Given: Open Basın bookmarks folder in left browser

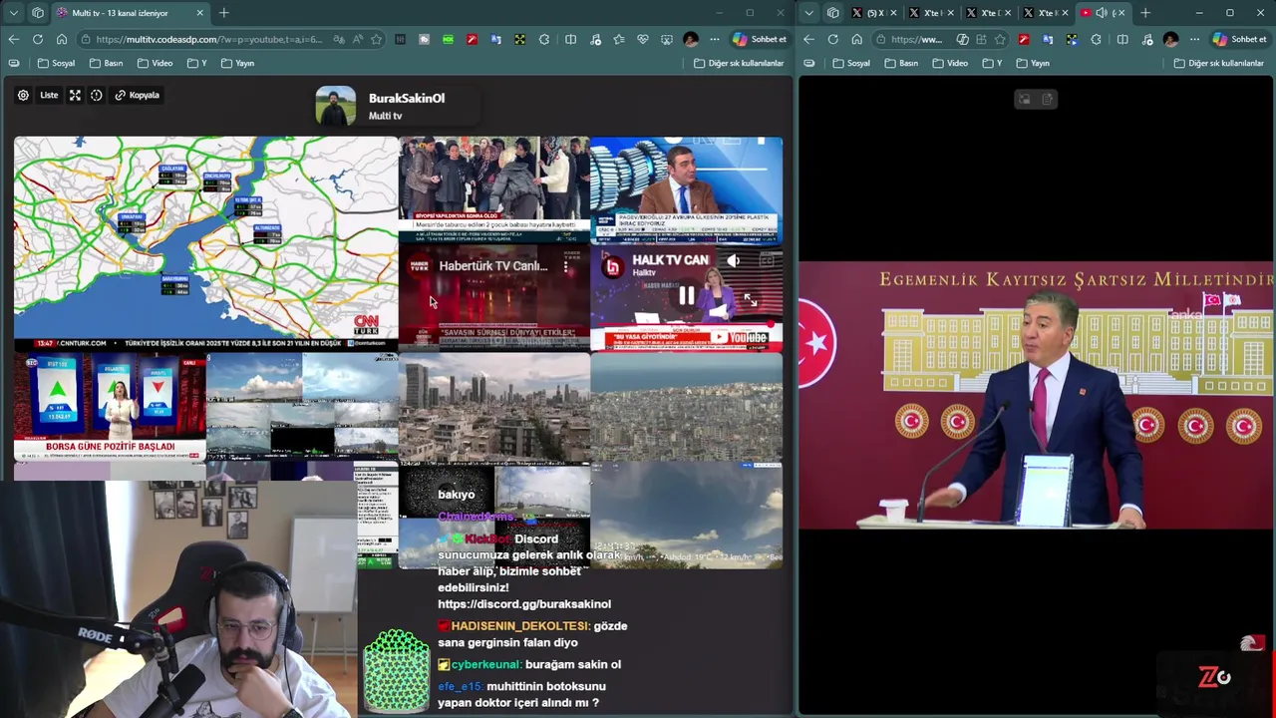Looking at the screenshot, I should point(107,63).
